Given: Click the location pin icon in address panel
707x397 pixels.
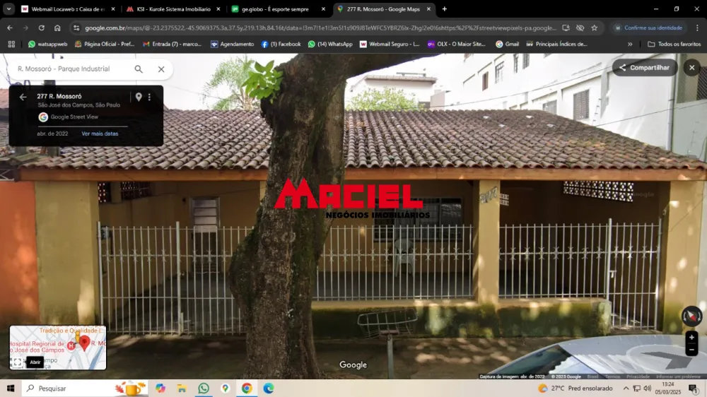Looking at the screenshot, I should (x=139, y=97).
